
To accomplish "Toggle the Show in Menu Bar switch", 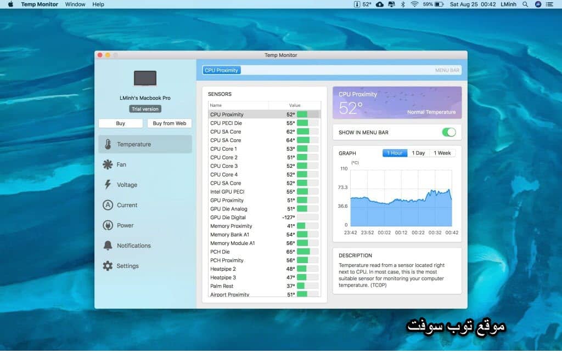I will tap(449, 132).
